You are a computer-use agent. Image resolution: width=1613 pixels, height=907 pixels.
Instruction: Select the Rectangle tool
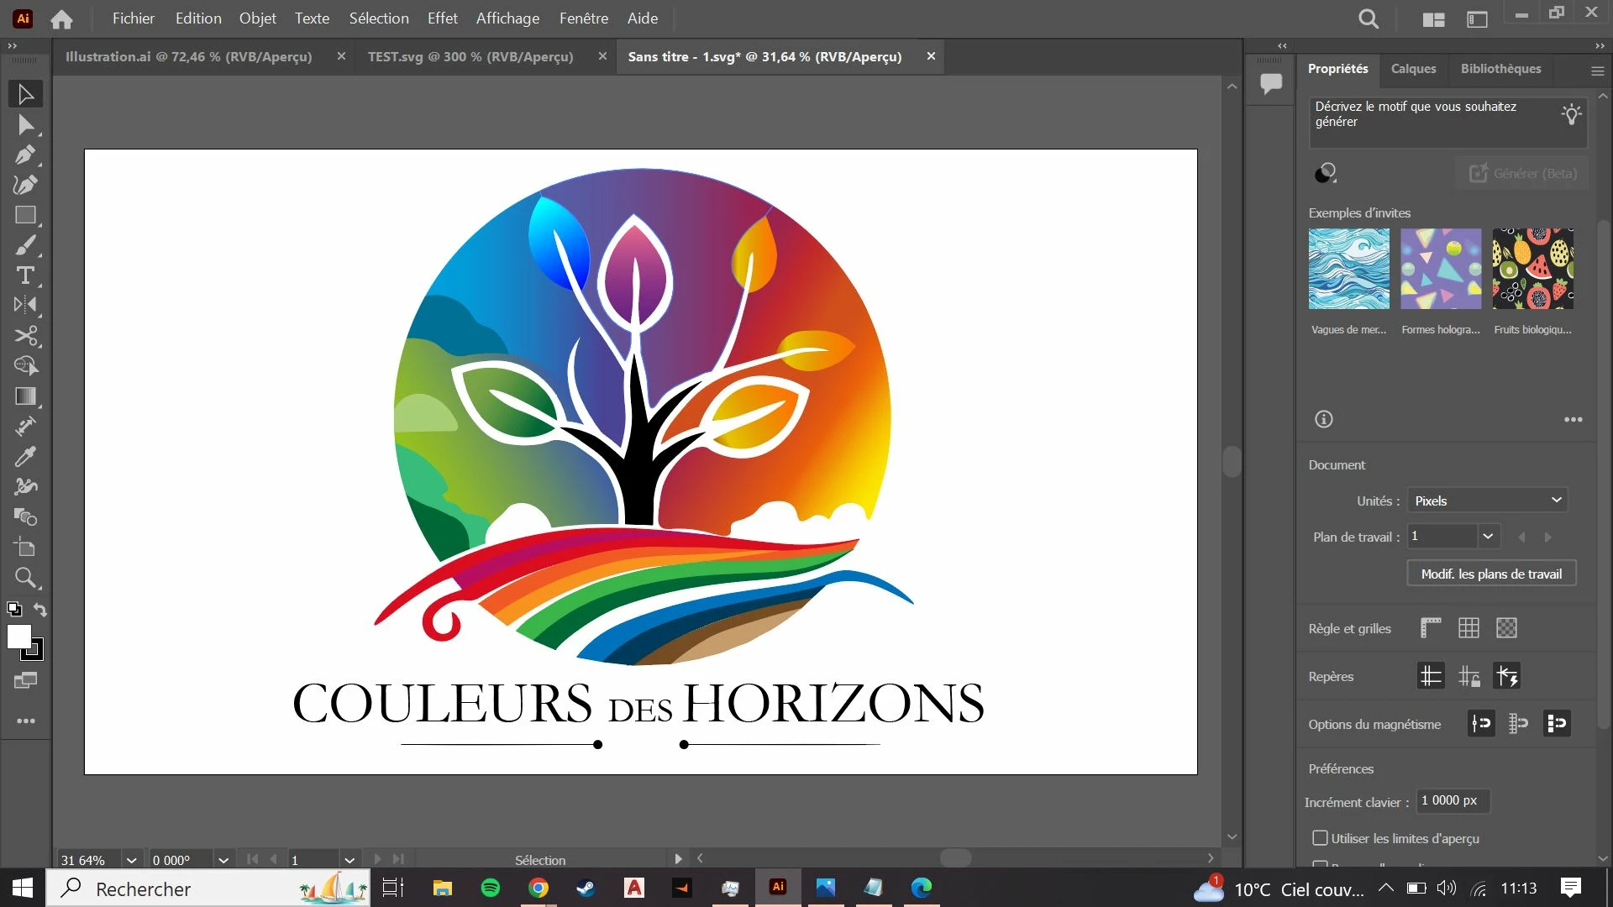[x=25, y=215]
